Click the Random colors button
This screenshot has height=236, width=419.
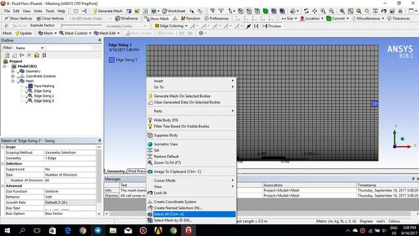tap(191, 18)
